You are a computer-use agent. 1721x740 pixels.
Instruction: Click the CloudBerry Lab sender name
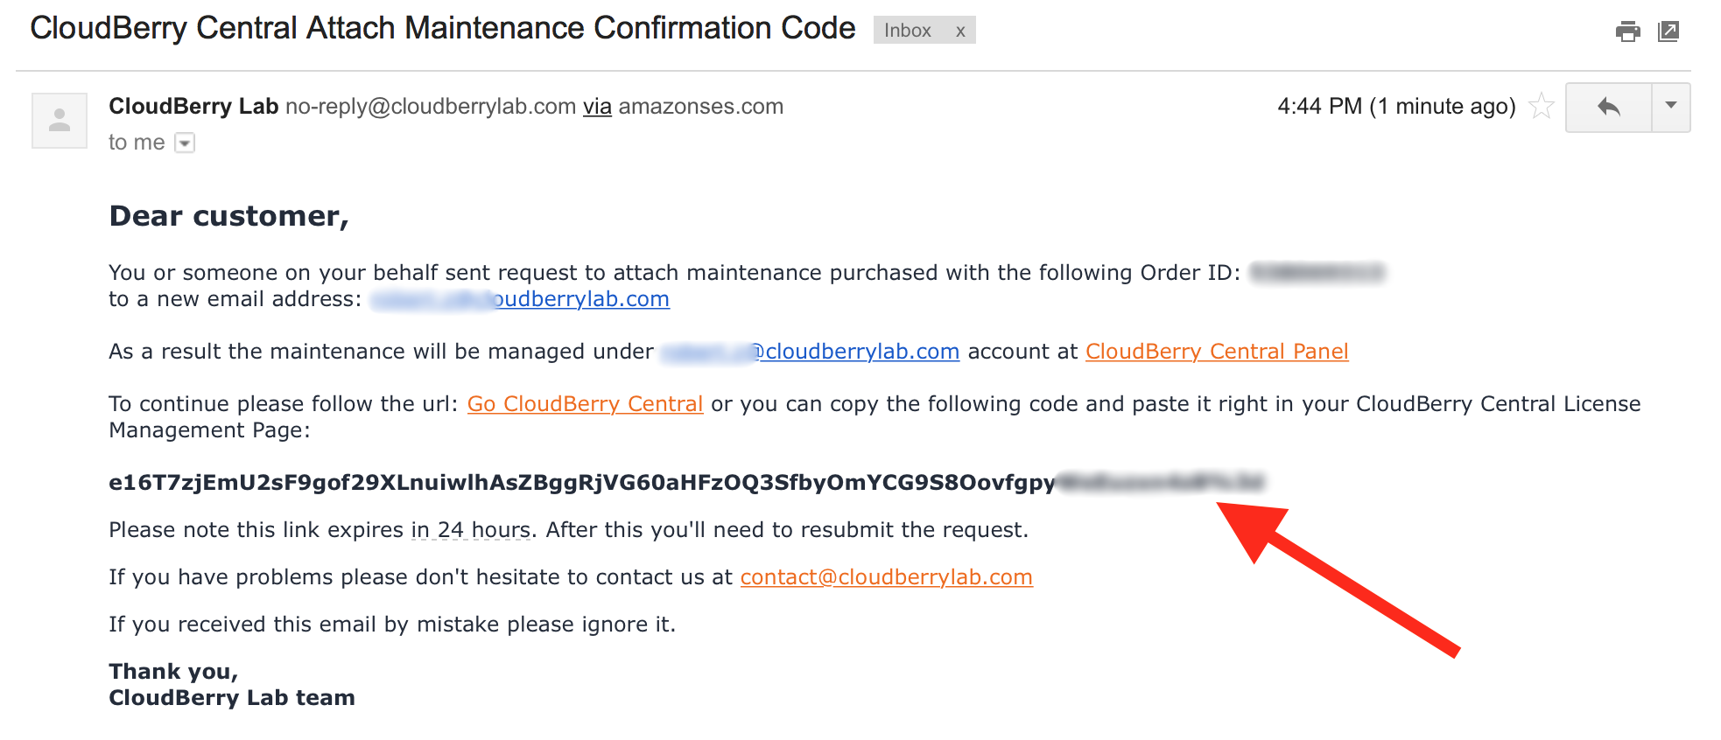point(193,107)
